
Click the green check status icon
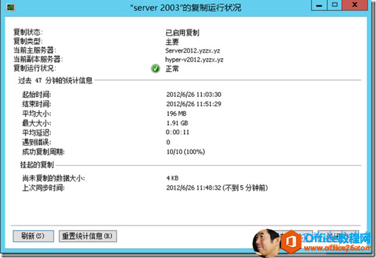tap(155, 68)
